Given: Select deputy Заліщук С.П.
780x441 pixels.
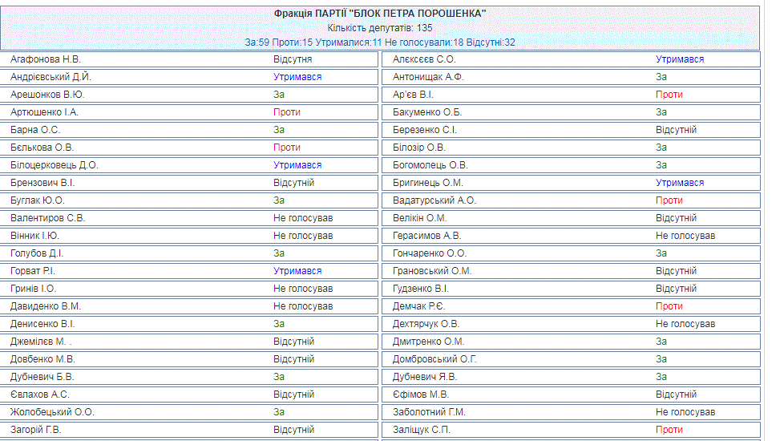Looking at the screenshot, I should [x=422, y=430].
